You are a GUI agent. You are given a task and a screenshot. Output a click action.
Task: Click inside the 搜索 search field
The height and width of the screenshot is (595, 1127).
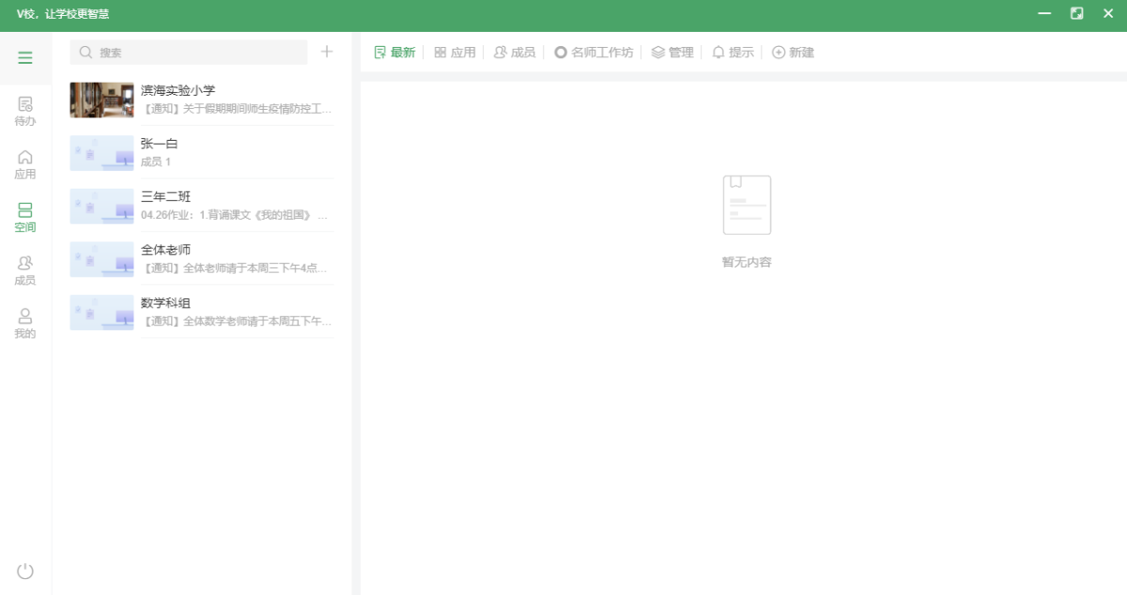(x=188, y=52)
